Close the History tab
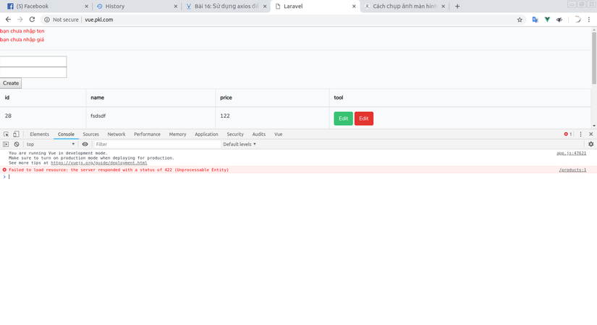597x325 pixels. tap(176, 6)
